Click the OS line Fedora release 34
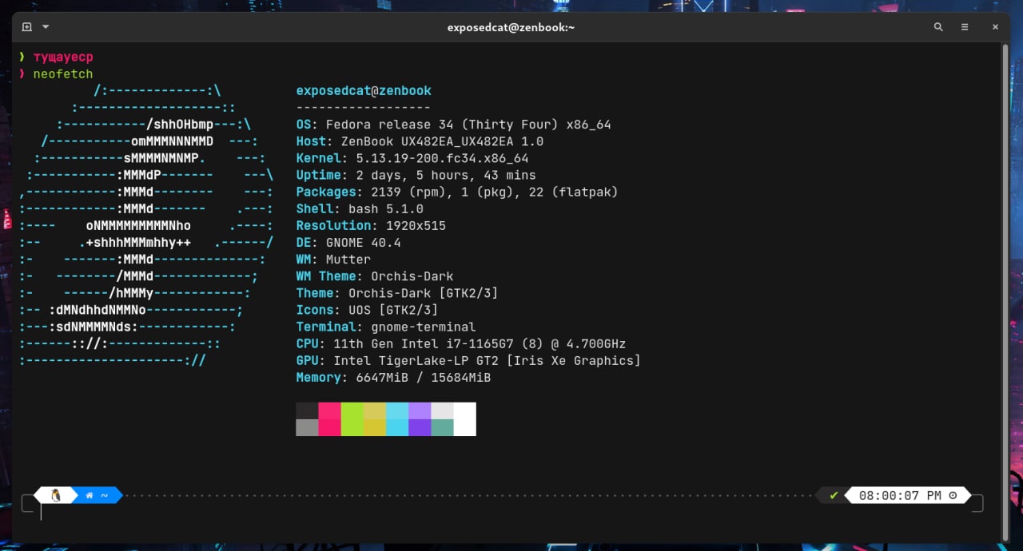The height and width of the screenshot is (551, 1023). point(453,125)
